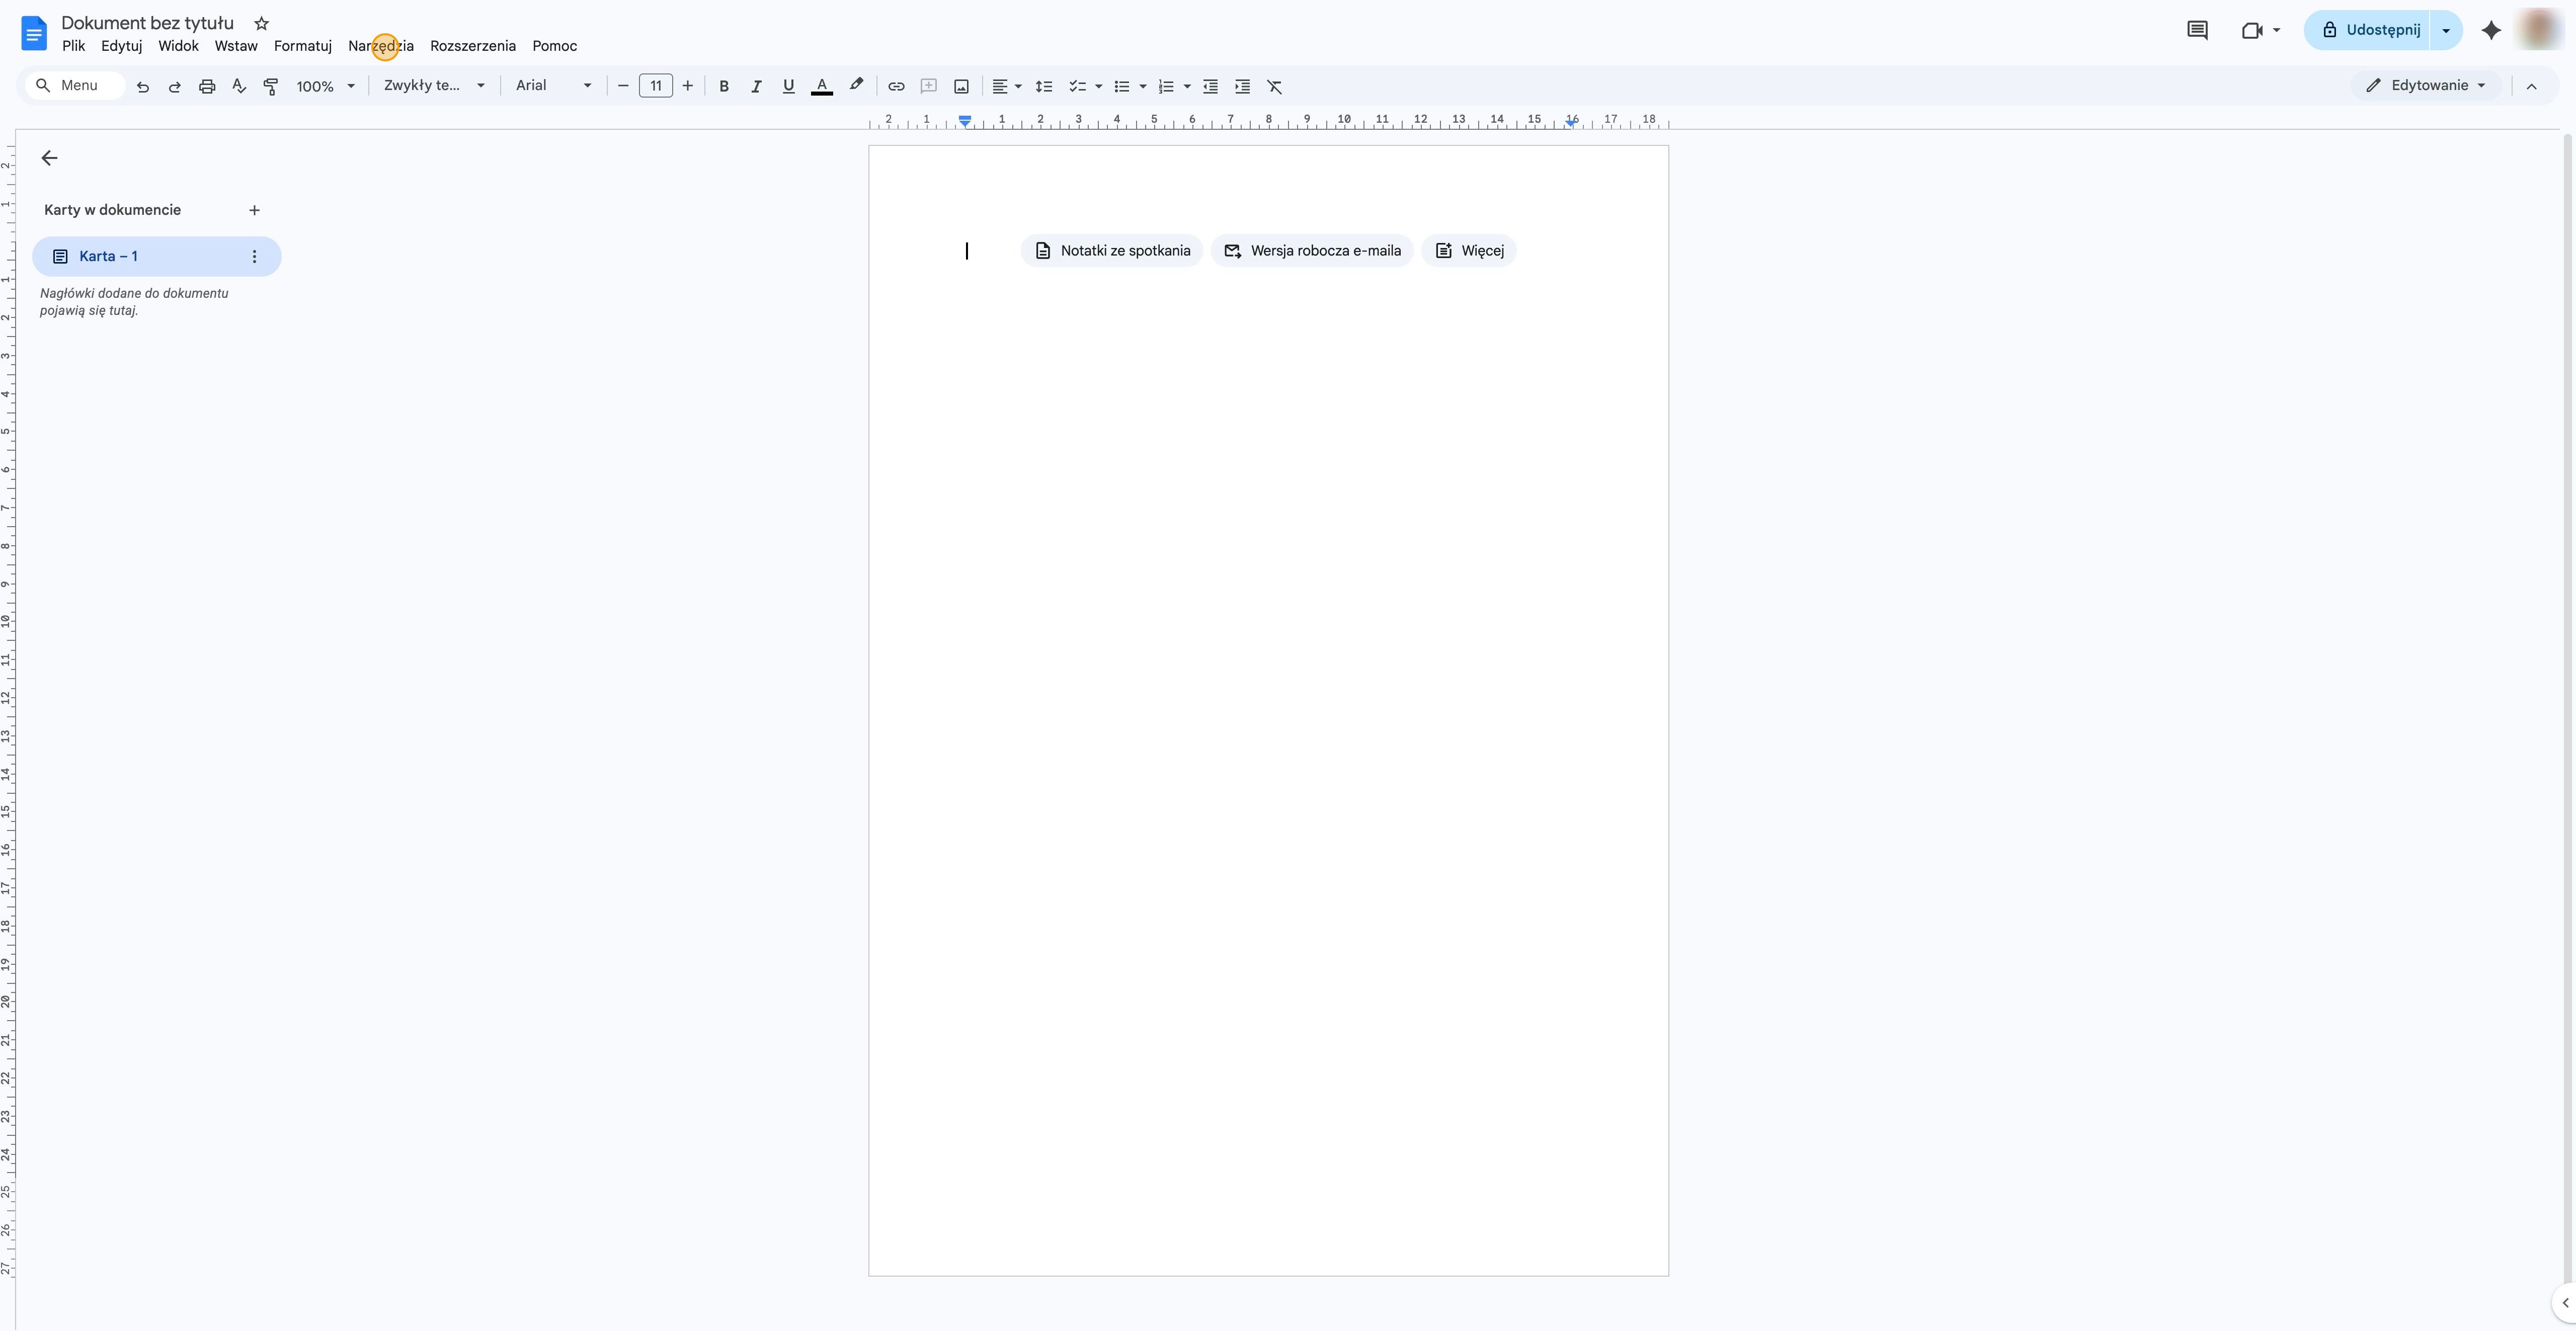Toggle bold formatting
The width and height of the screenshot is (2576, 1331).
[724, 87]
